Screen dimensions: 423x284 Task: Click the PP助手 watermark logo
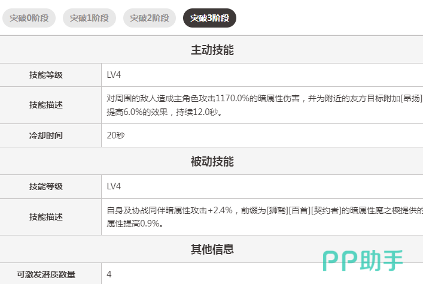pos(363,259)
